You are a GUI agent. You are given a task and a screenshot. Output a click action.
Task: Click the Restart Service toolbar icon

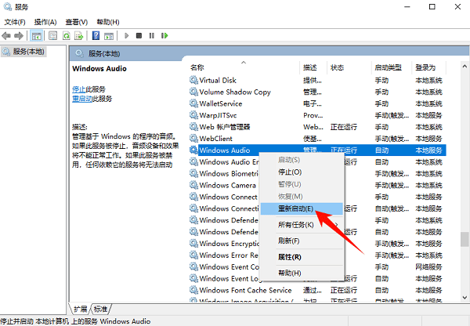tap(164, 35)
